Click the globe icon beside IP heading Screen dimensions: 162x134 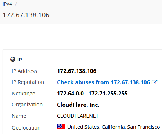13,60
